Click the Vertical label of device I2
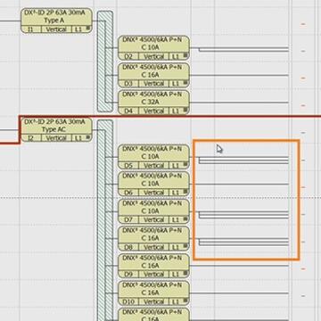The height and width of the screenshot is (321, 321). (56, 138)
